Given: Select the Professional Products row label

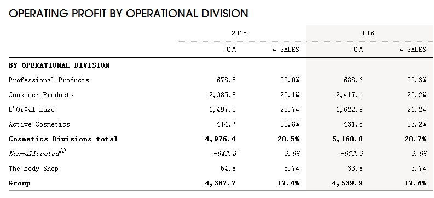Looking at the screenshot, I should tap(49, 80).
